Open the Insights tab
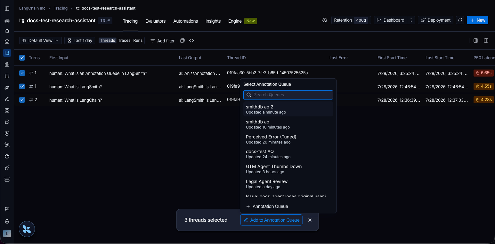Image resolution: width=495 pixels, height=244 pixels. coord(213,21)
